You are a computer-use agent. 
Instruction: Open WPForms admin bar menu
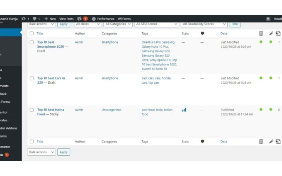click(x=124, y=19)
